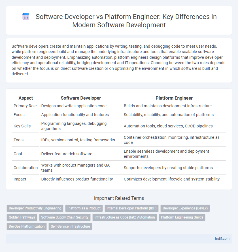Open the Developer Experience (DevEx) tag
238x252 pixels.
click(185, 208)
